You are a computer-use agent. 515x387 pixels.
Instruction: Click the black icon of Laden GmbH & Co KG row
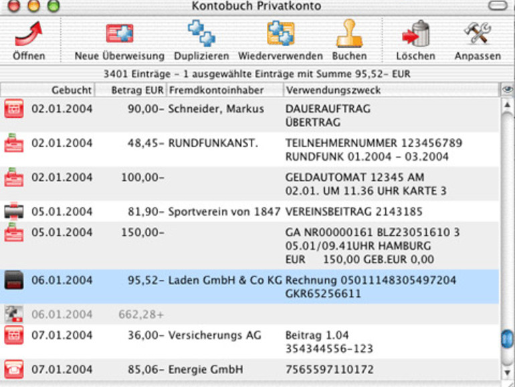(14, 280)
